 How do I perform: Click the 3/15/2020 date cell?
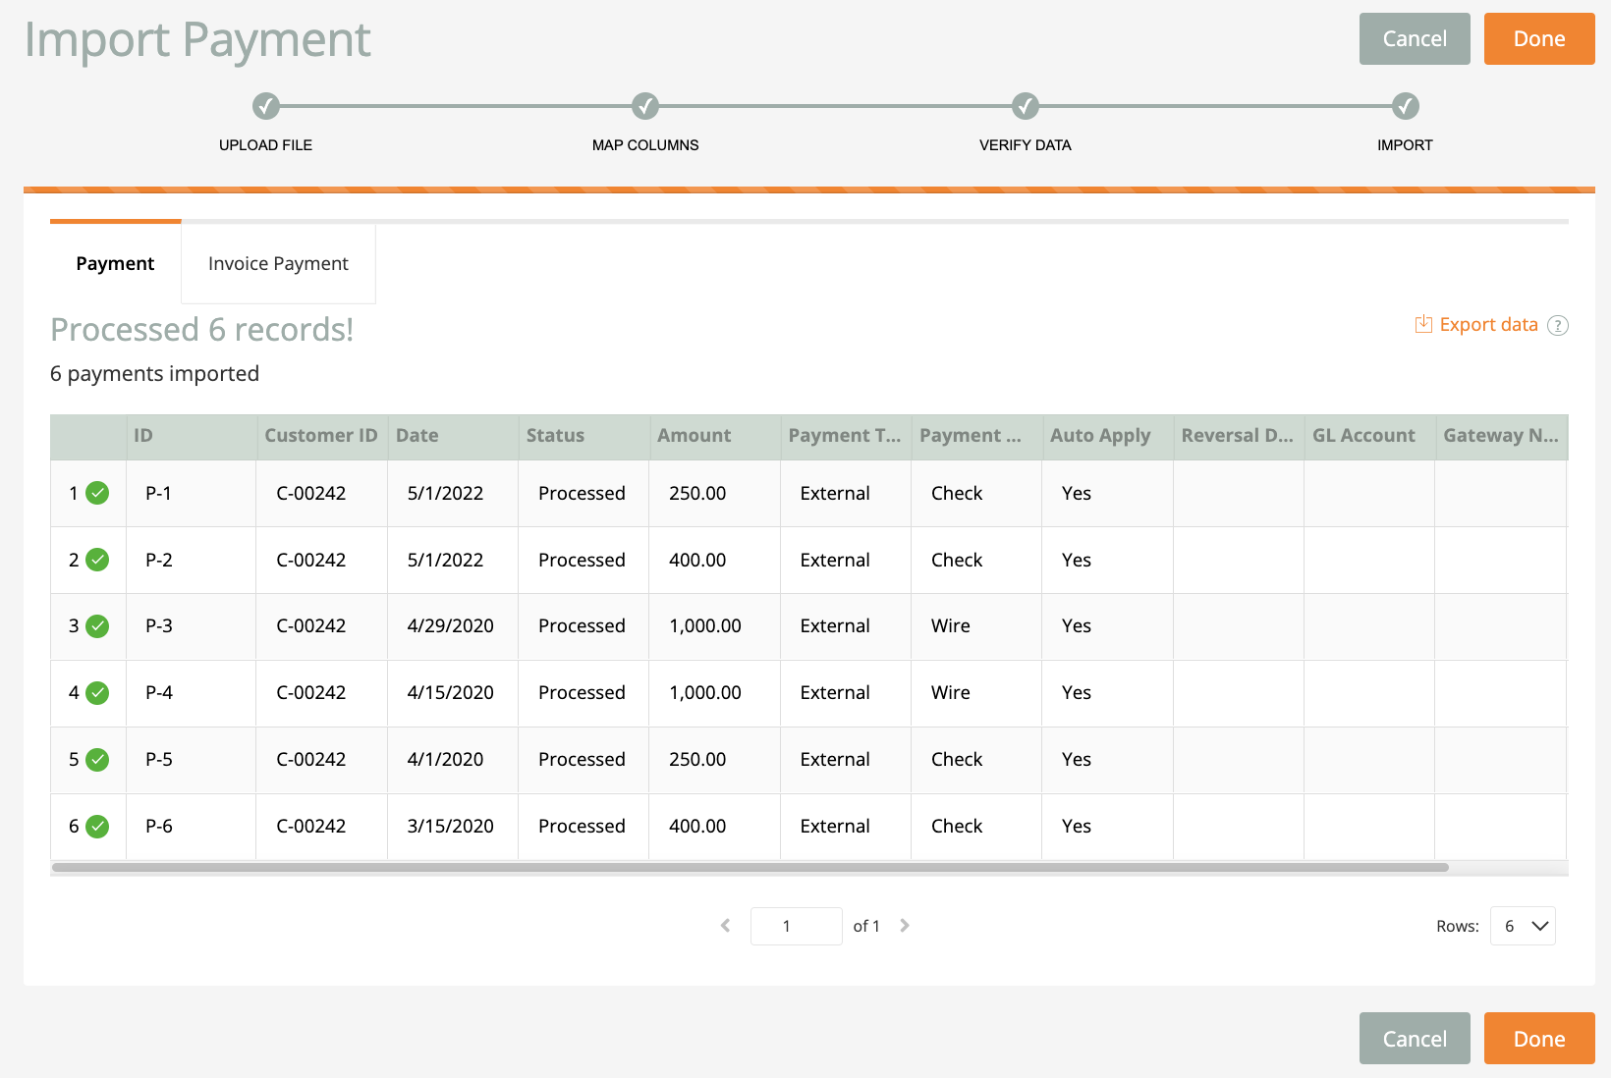453,827
